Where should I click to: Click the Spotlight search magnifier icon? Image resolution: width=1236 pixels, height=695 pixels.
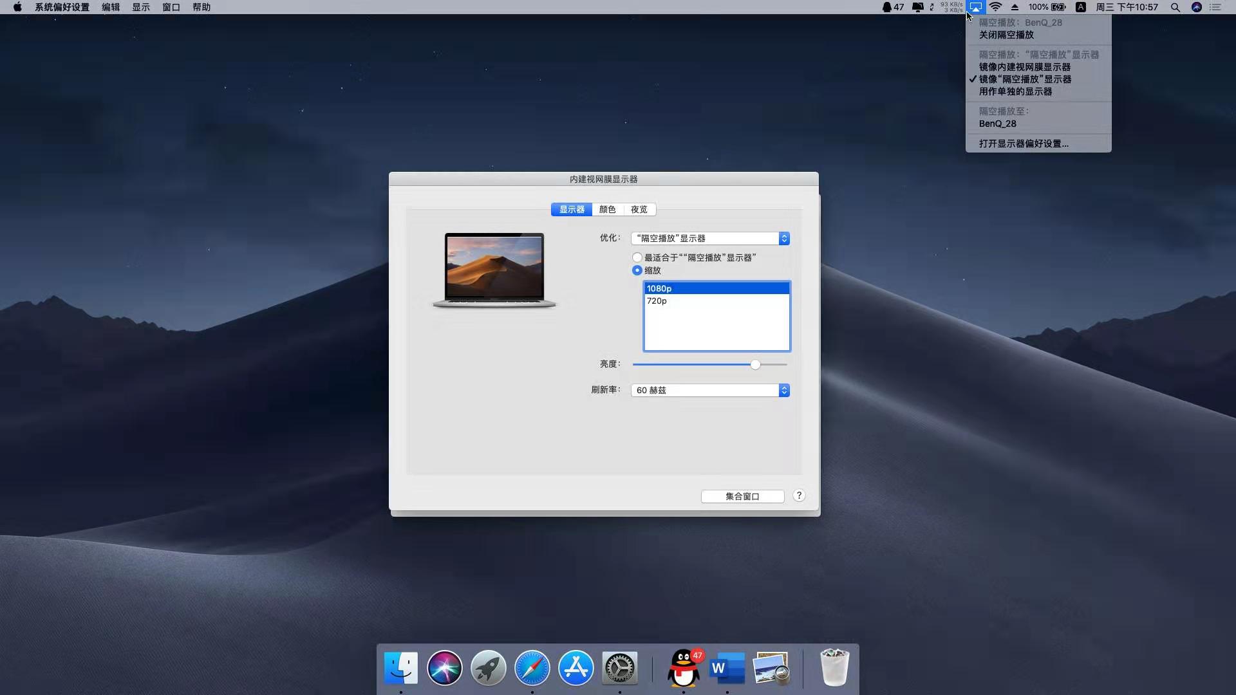1175,7
